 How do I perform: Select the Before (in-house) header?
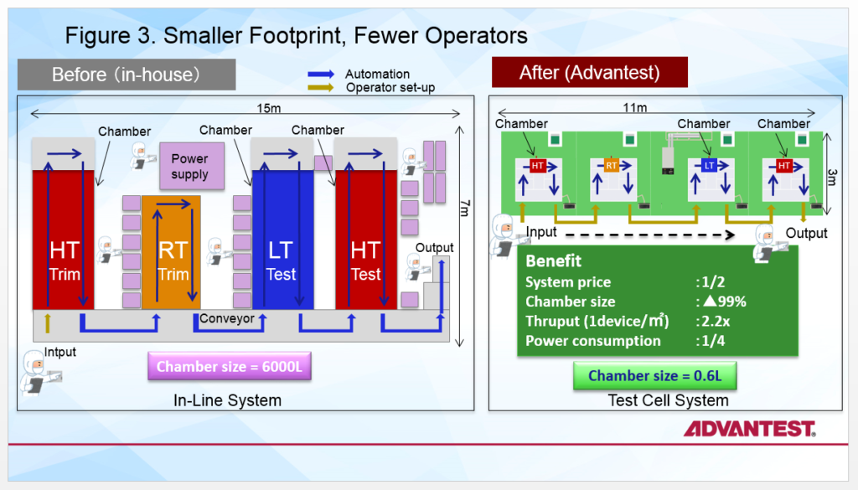point(127,75)
